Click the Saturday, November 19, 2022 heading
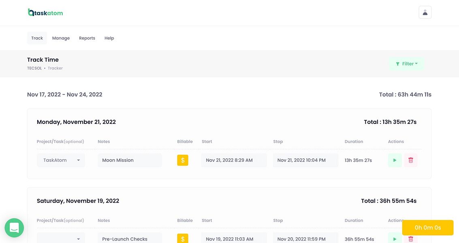 pos(78,201)
